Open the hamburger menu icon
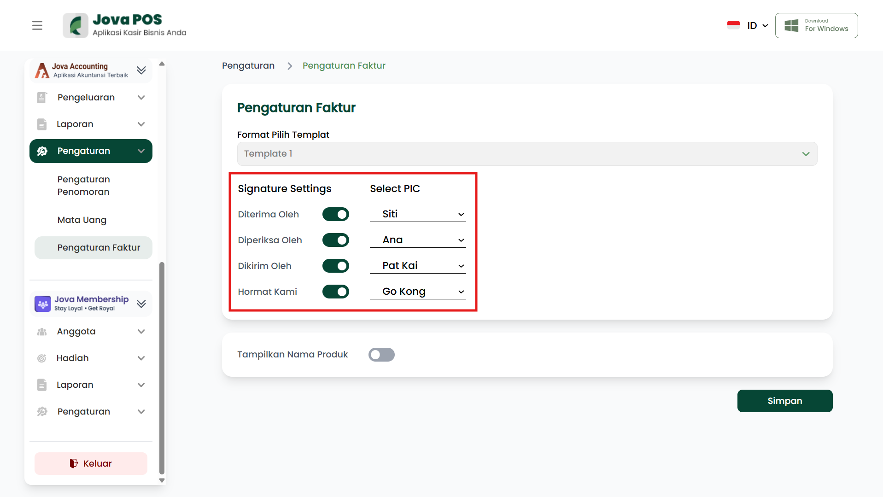The width and height of the screenshot is (883, 497). pos(37,25)
